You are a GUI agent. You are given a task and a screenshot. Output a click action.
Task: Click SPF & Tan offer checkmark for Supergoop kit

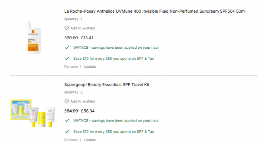click(x=67, y=132)
